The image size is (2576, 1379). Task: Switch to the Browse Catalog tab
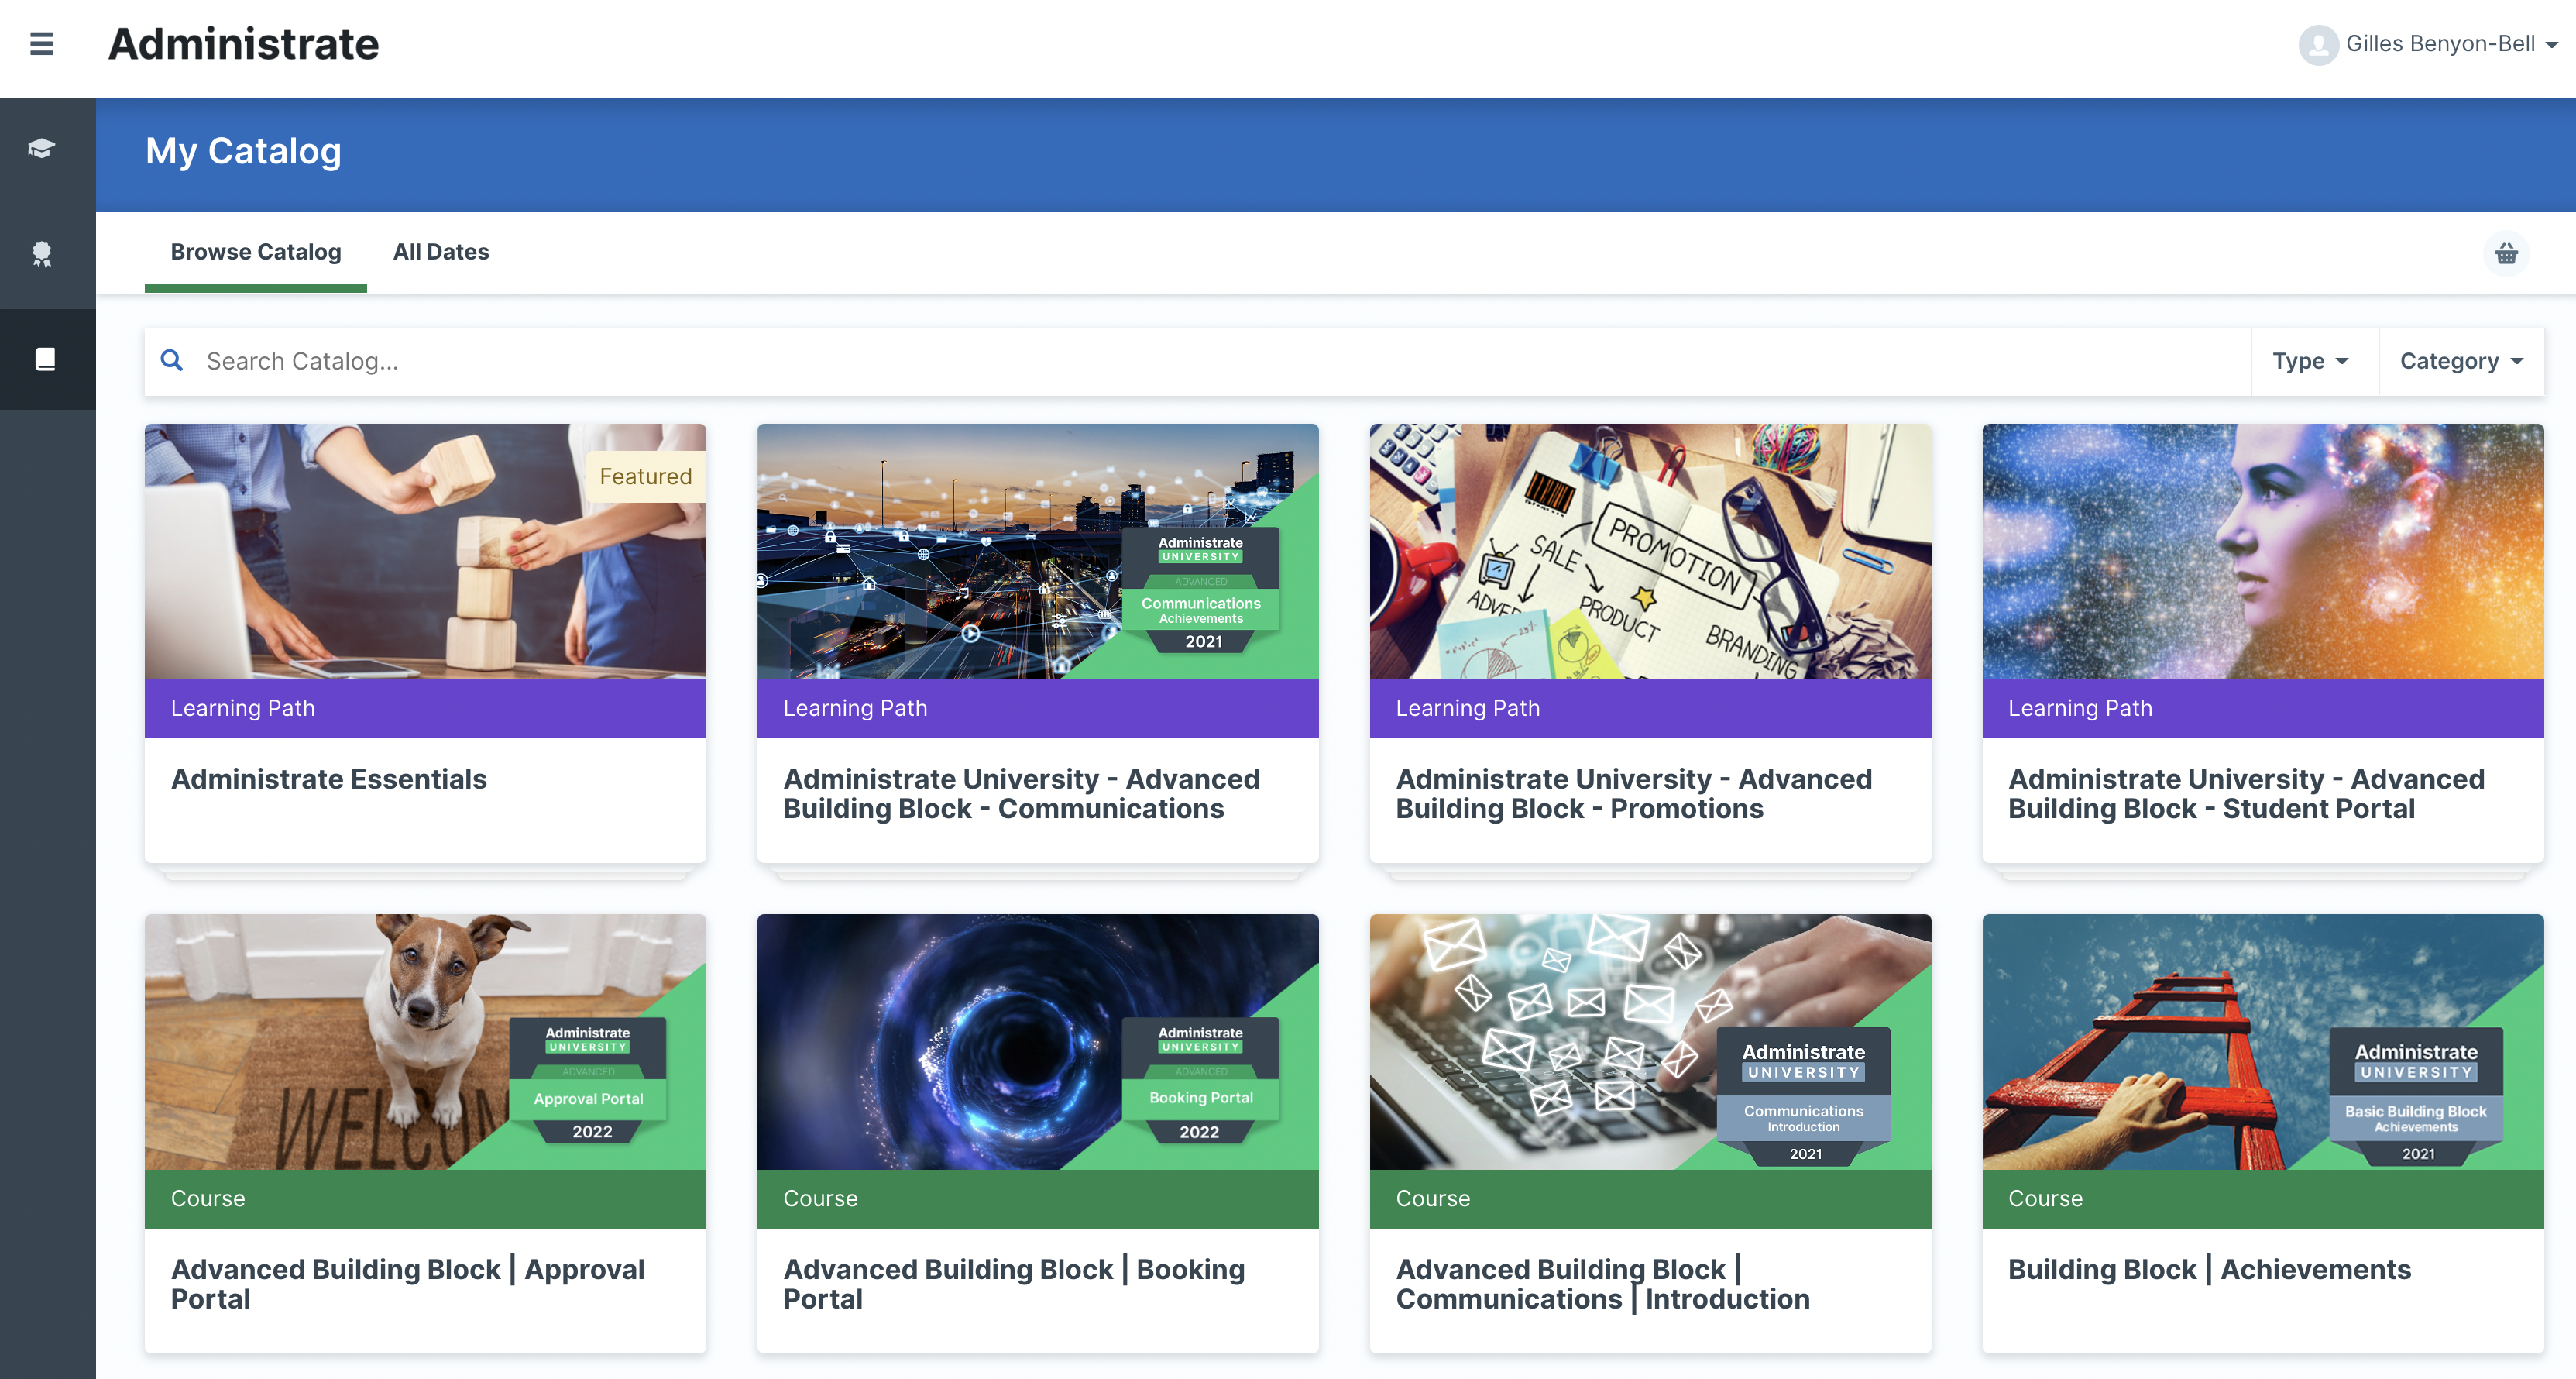pos(255,252)
